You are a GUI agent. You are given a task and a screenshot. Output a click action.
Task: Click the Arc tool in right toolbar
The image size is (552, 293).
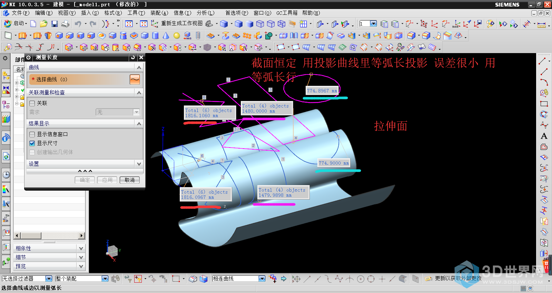coord(544,82)
